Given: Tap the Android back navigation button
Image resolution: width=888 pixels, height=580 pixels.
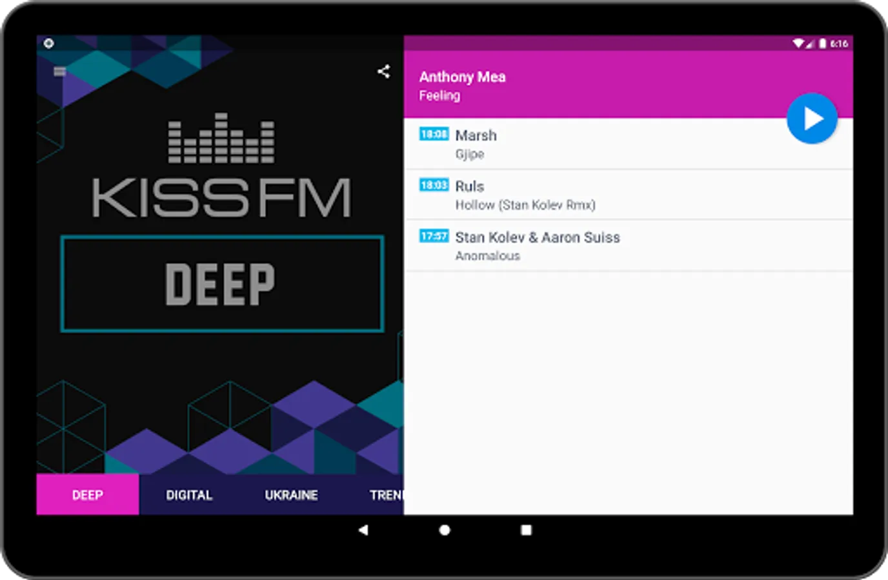Looking at the screenshot, I should point(363,530).
